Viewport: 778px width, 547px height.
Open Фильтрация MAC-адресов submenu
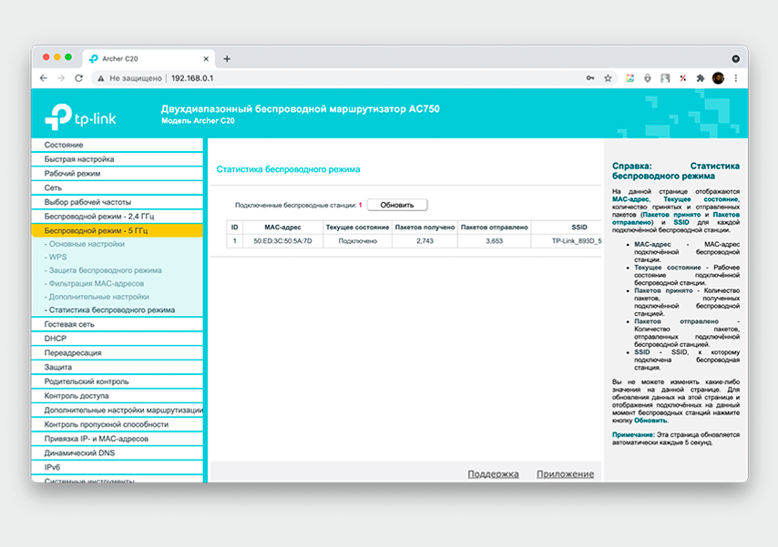tap(94, 284)
